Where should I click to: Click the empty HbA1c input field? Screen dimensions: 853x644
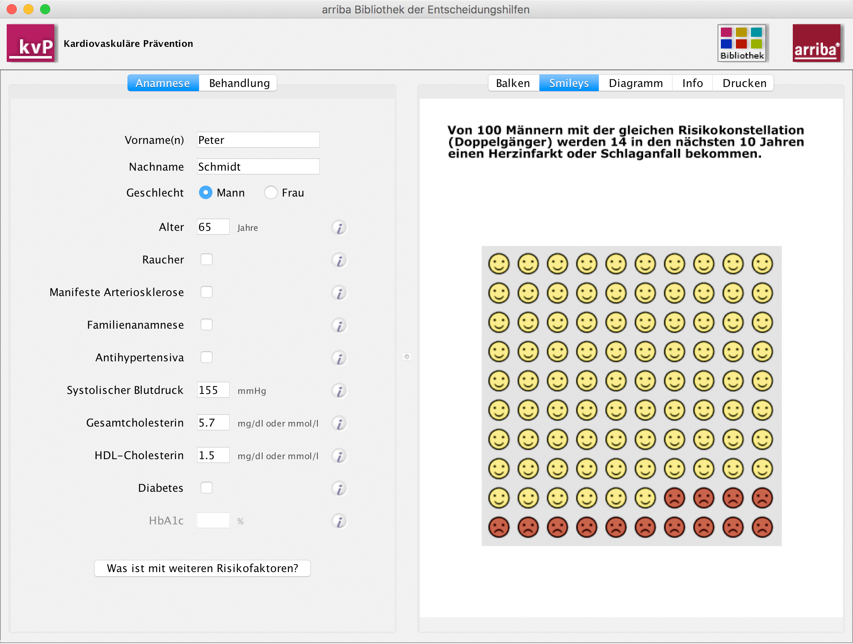[x=213, y=520]
